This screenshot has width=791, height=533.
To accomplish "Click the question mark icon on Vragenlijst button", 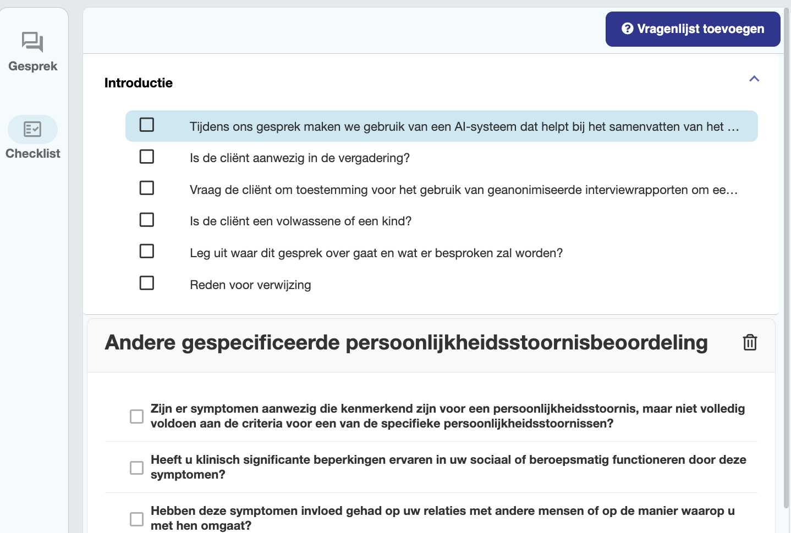I will [627, 29].
